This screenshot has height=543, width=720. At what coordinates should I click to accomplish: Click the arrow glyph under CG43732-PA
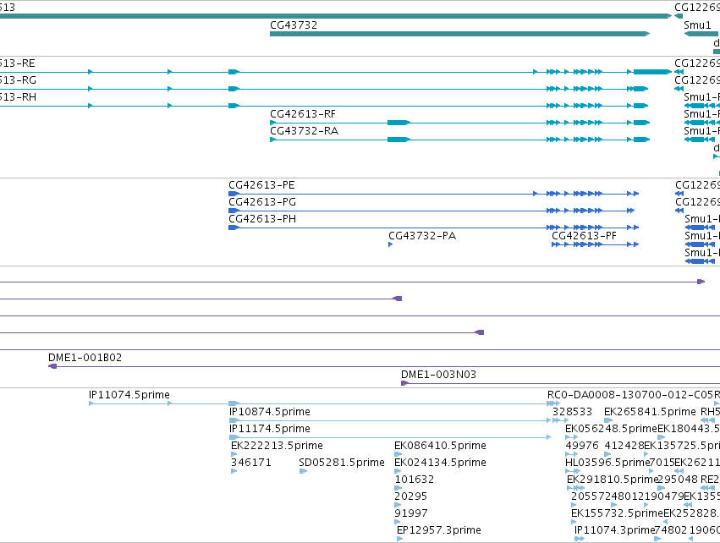coord(390,244)
